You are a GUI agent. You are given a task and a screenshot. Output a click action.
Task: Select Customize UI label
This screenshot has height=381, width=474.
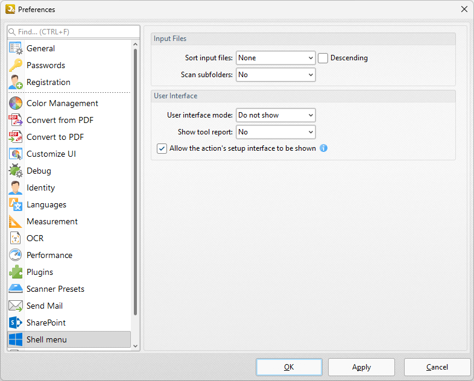(x=51, y=154)
